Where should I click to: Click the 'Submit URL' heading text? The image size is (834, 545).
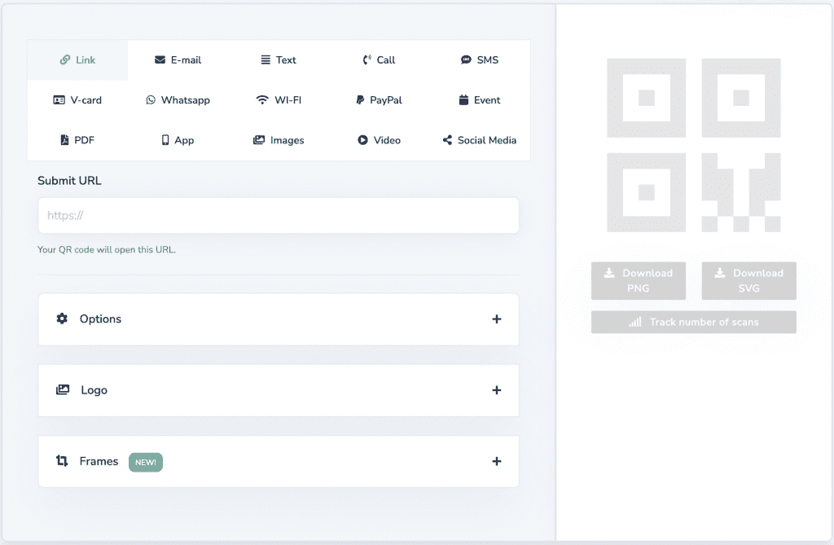[x=70, y=180]
